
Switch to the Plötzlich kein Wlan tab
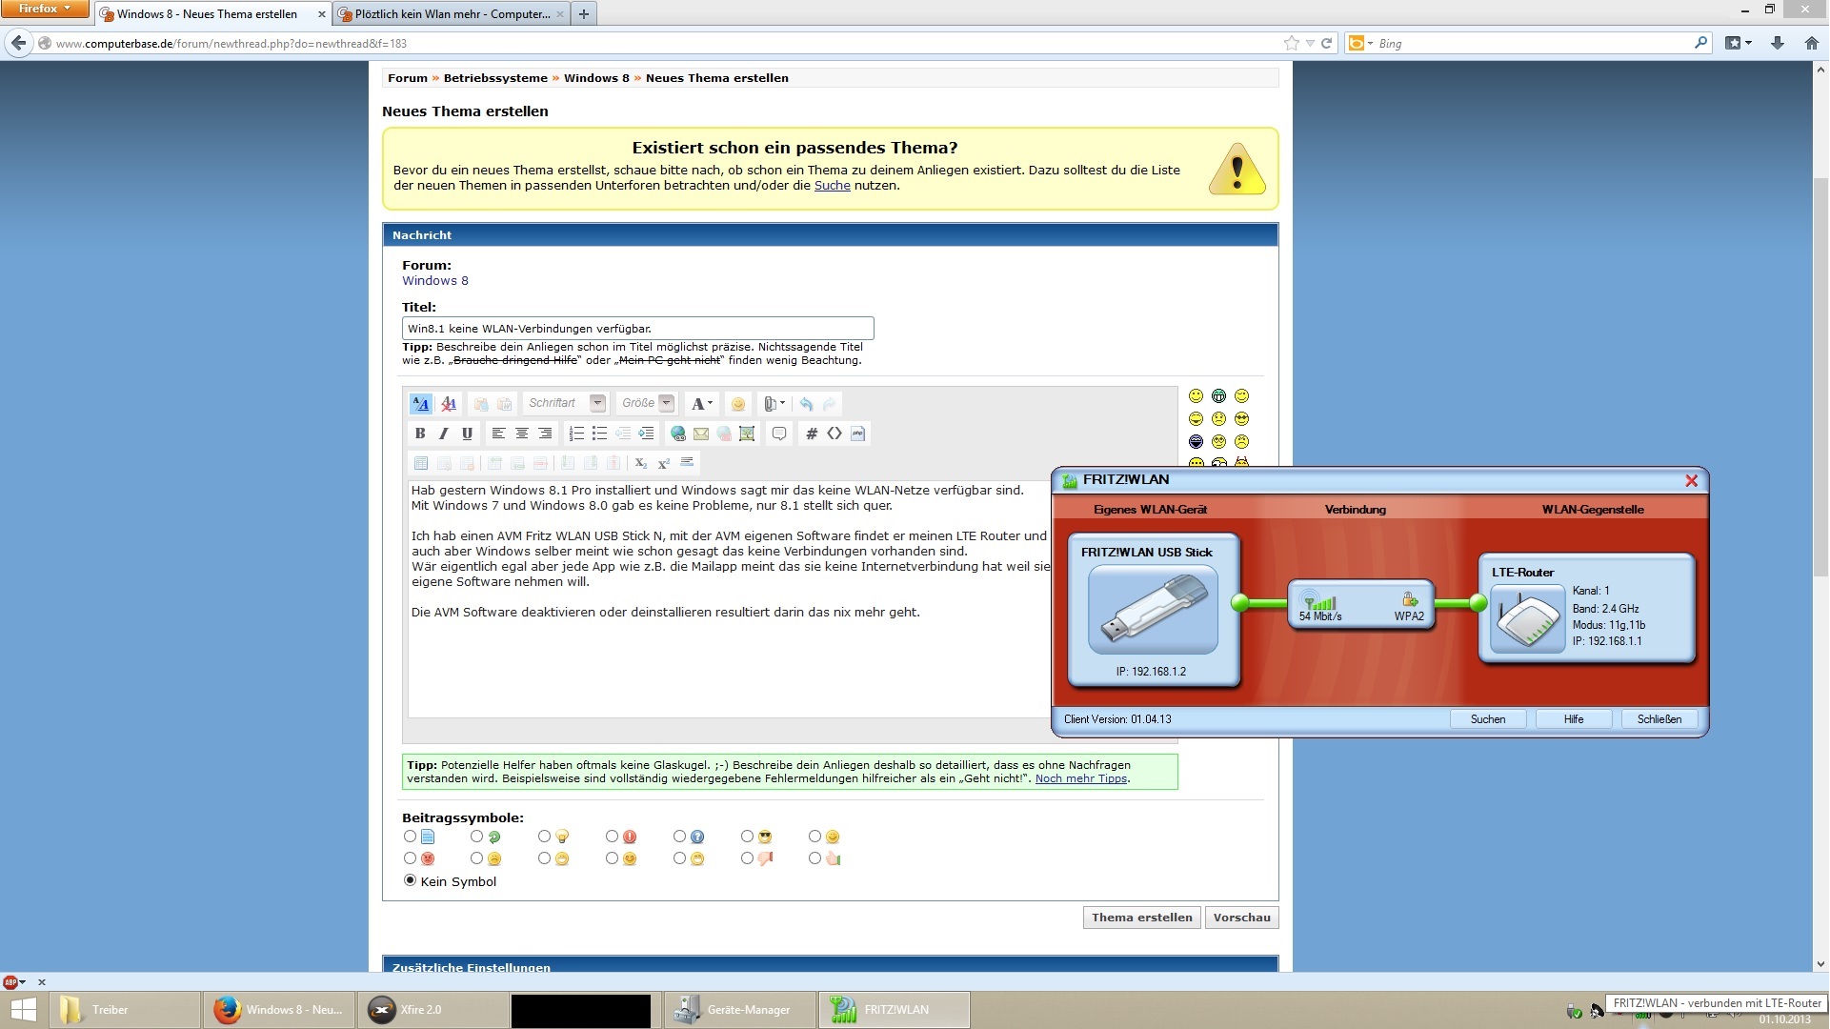451,14
